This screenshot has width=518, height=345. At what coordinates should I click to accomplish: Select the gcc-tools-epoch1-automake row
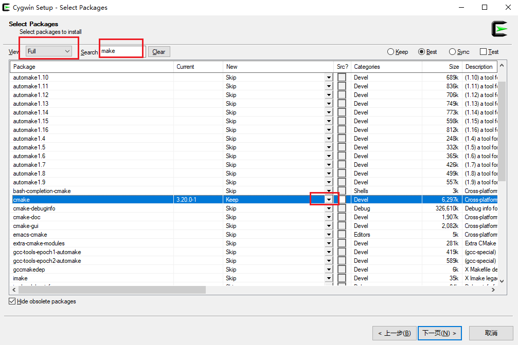point(255,252)
